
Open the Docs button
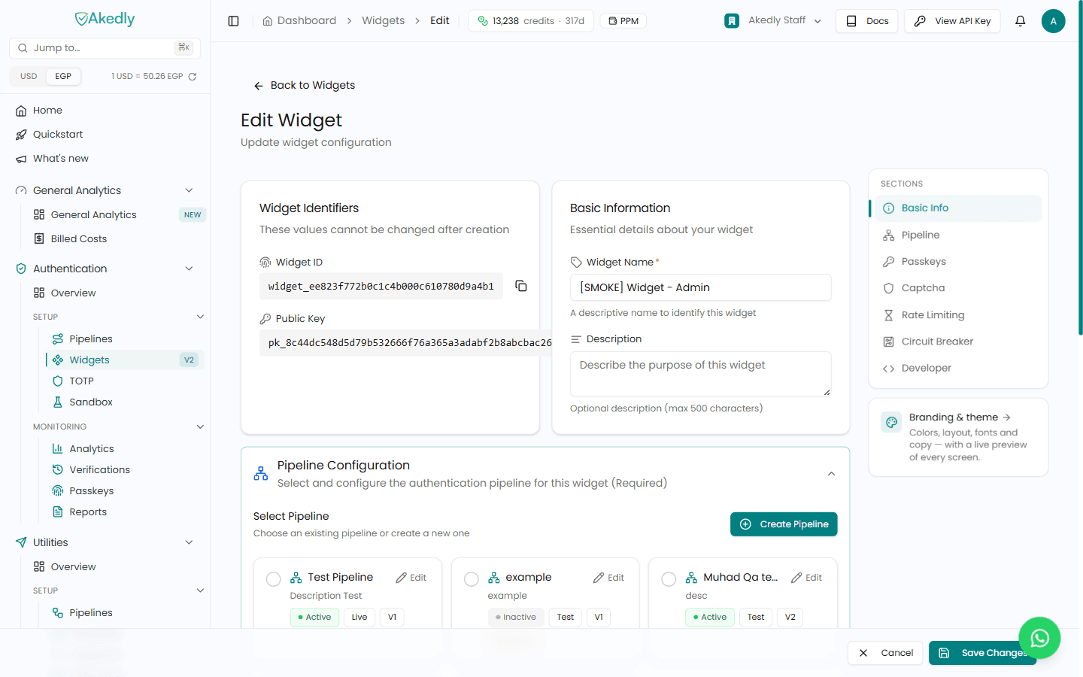867,21
